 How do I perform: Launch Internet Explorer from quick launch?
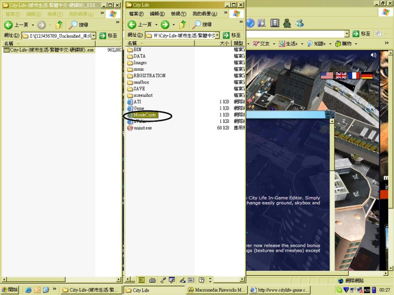click(x=29, y=290)
